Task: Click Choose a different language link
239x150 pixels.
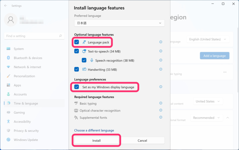Action: pyautogui.click(x=94, y=130)
